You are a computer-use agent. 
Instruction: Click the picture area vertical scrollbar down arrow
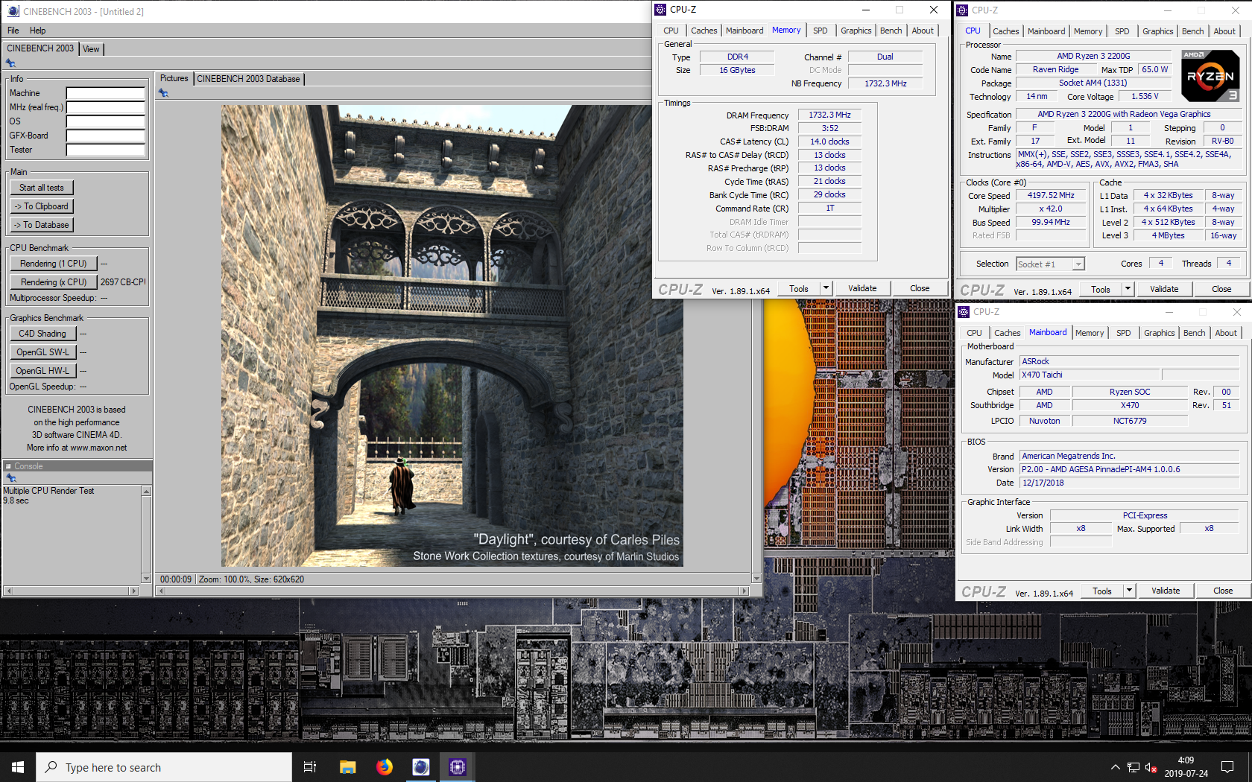(756, 578)
